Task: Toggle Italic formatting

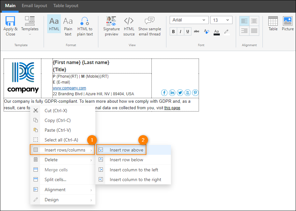Action: pos(180,32)
